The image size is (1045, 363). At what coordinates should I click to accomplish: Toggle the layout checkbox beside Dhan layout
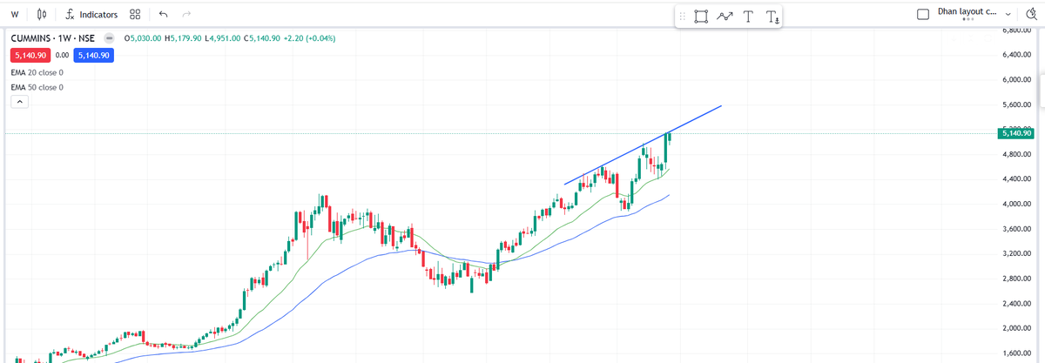coord(924,14)
